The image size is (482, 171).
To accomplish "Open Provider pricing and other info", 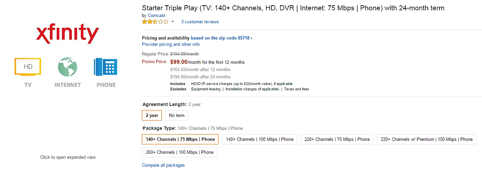I will tap(171, 44).
